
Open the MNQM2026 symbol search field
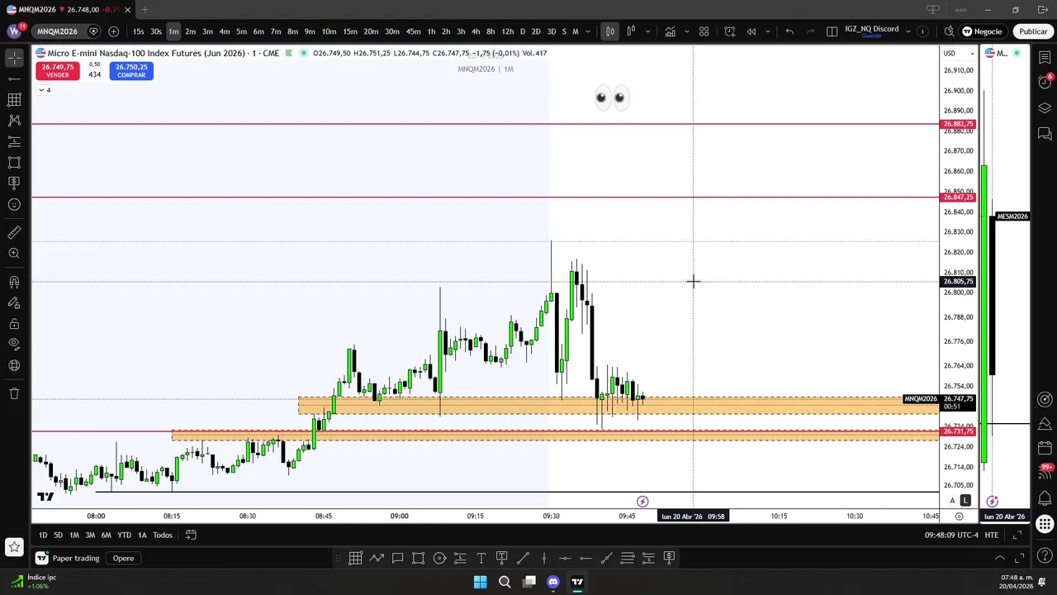57,31
